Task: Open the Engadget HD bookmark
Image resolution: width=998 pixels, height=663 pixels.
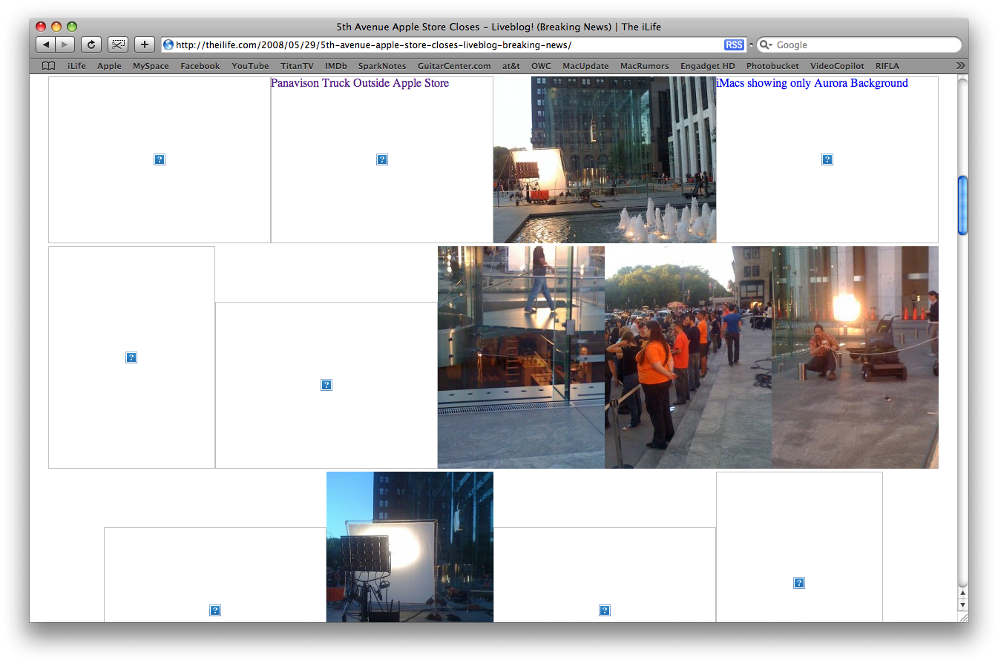Action: pyautogui.click(x=707, y=66)
